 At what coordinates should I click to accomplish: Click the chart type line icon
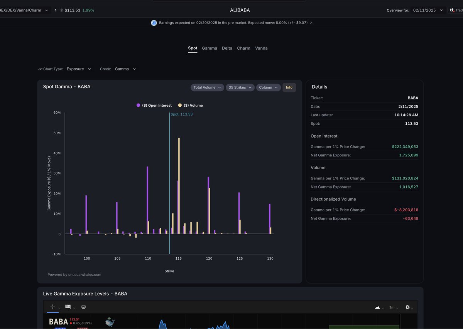[40, 69]
